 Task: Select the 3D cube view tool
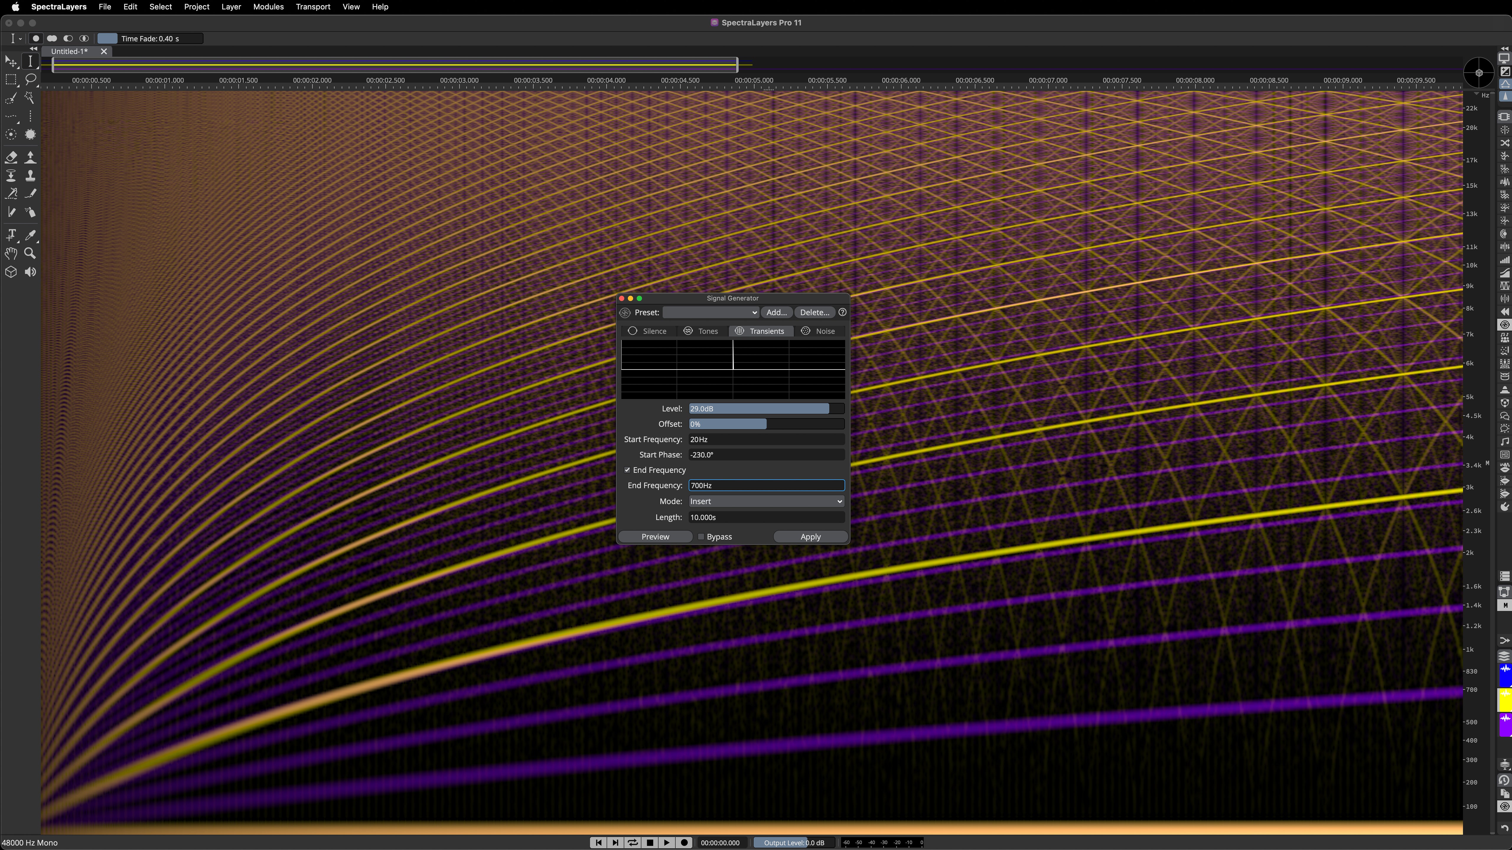click(11, 272)
